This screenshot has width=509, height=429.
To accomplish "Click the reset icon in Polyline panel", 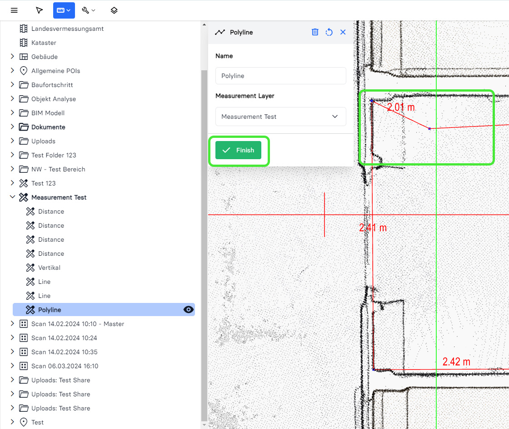I will [329, 32].
